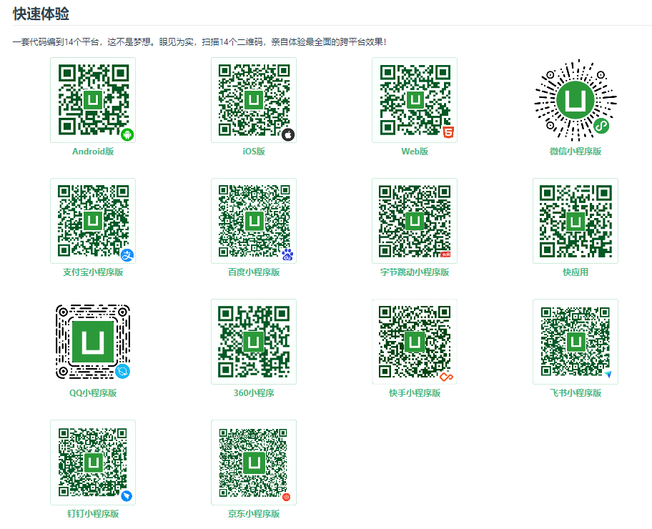Click the Baidu paw badge icon
Viewport: 652px width, 529px height.
(287, 254)
